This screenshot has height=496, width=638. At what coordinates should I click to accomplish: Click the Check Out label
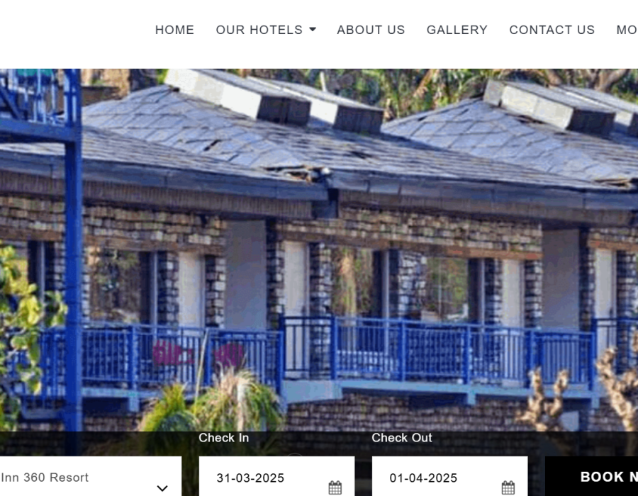pos(402,438)
